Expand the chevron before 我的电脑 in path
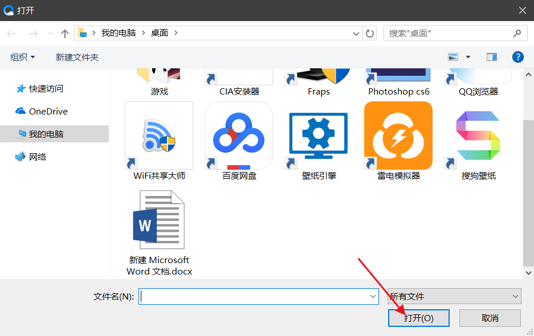Screen dimensions: 534x336 [x=93, y=33]
